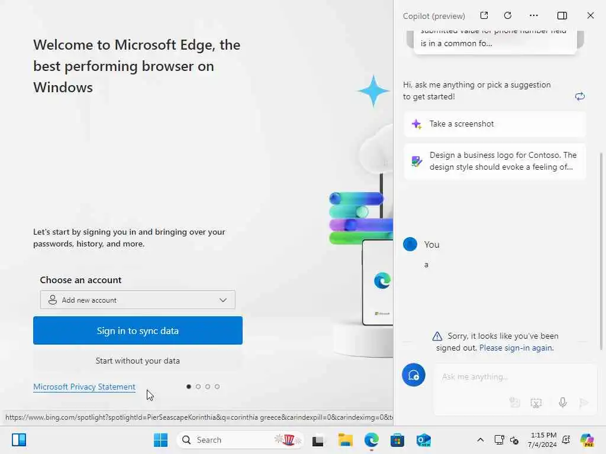Select the second page indicator dot
This screenshot has height=454, width=606.
(198, 387)
